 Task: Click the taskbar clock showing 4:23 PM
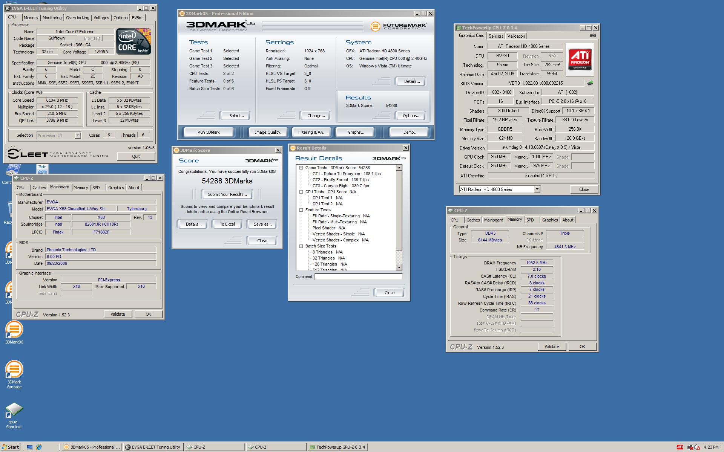[x=711, y=447]
